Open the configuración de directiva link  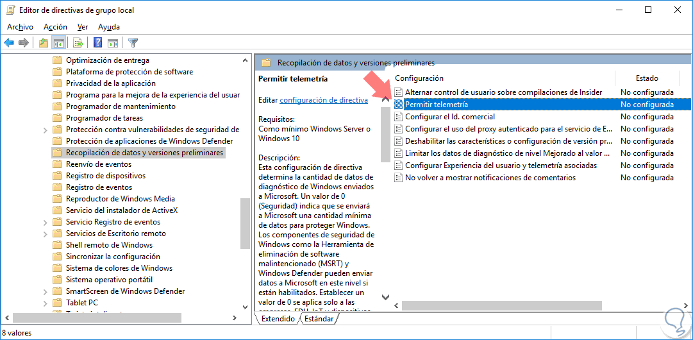point(324,100)
